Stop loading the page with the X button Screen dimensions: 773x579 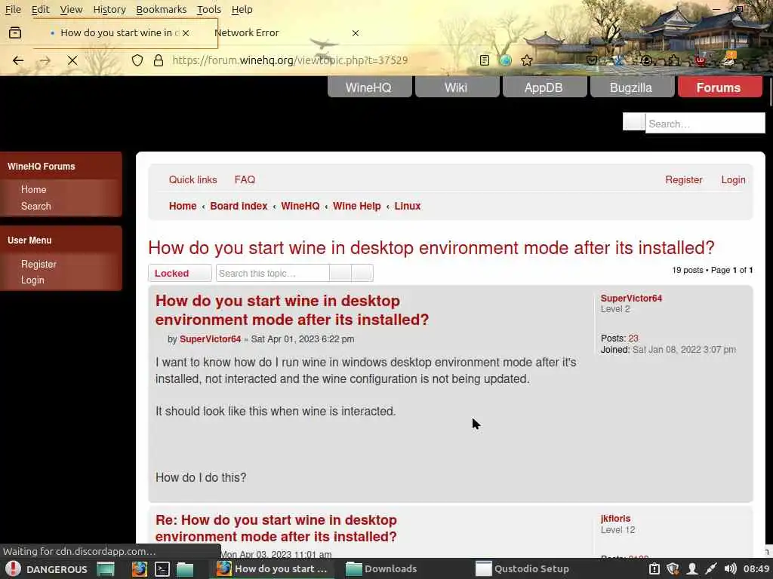72,60
